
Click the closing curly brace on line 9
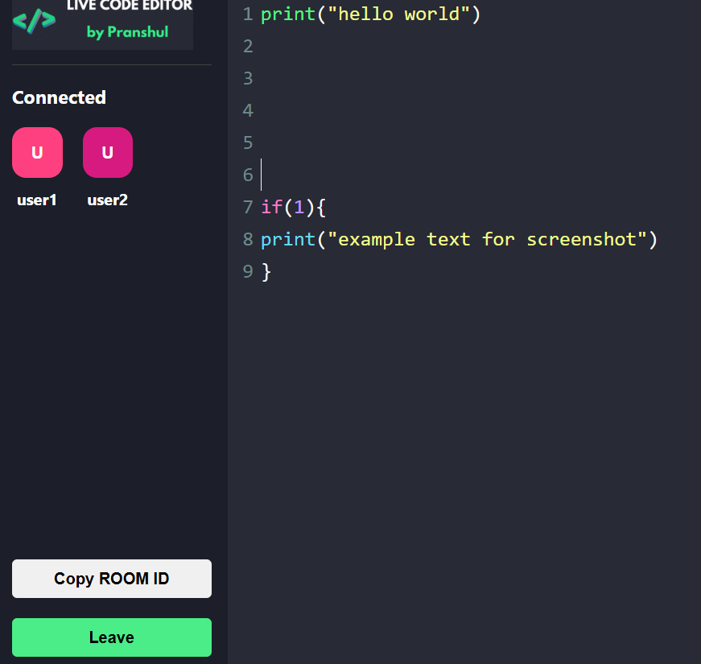(266, 272)
